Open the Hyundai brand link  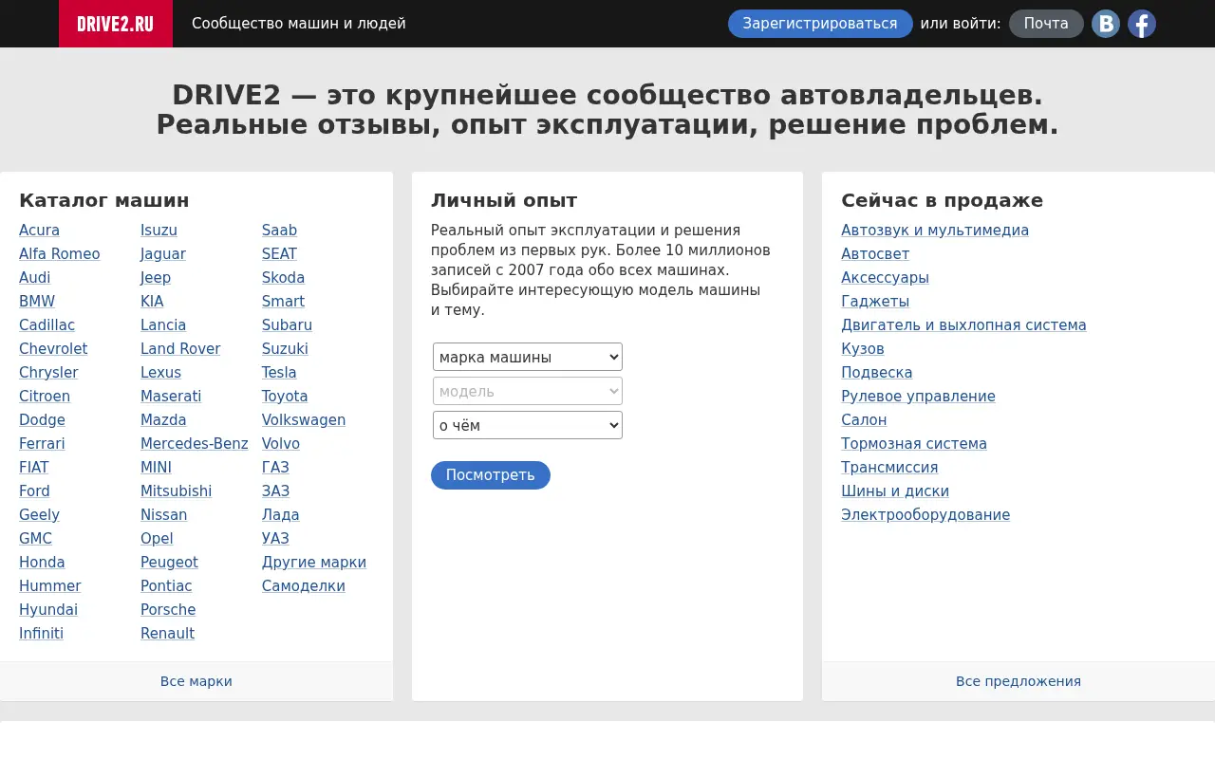coord(48,610)
